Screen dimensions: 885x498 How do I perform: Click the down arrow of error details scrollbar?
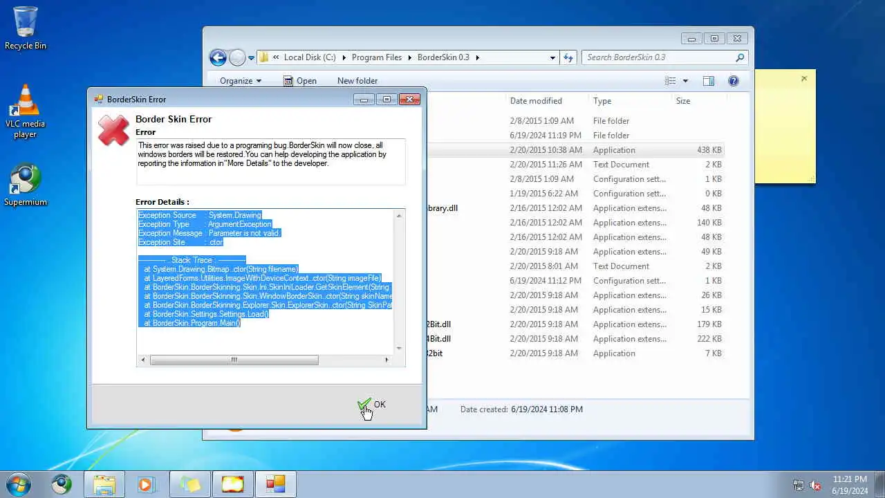coord(399,348)
